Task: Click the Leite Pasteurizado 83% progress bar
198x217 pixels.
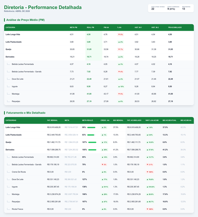Action: point(91,135)
